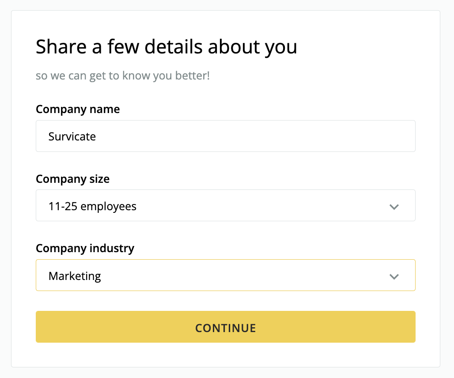Click the 'Share a few details about you' heading

point(166,47)
